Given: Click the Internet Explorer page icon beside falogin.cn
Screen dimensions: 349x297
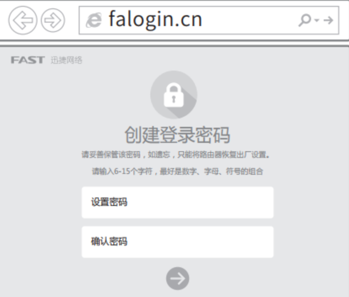Looking at the screenshot, I should point(94,20).
